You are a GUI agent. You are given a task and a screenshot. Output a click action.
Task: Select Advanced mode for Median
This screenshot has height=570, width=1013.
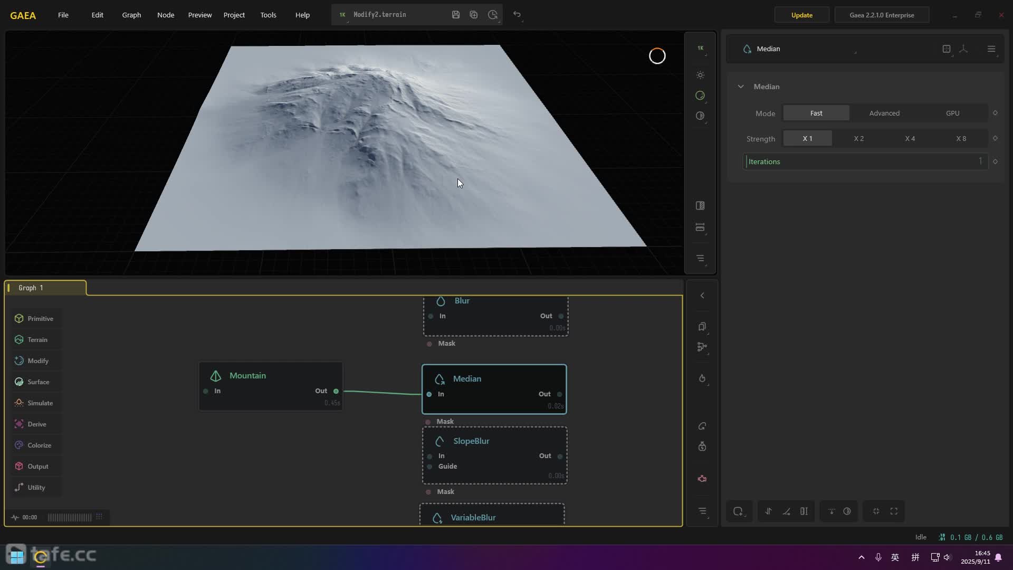click(884, 113)
